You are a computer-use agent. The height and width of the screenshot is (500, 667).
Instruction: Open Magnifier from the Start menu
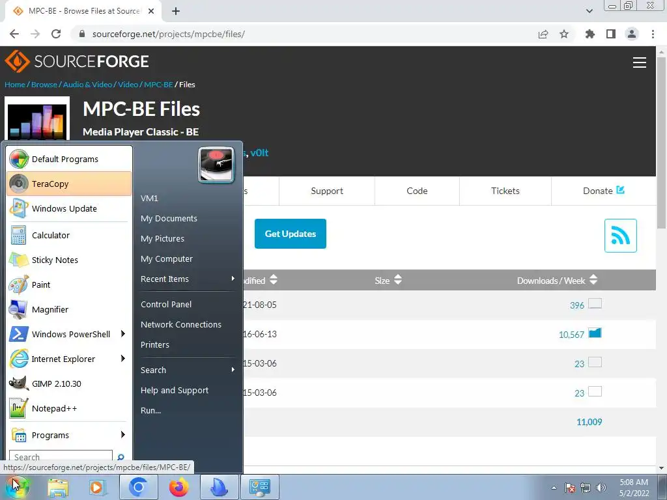[x=69, y=309]
